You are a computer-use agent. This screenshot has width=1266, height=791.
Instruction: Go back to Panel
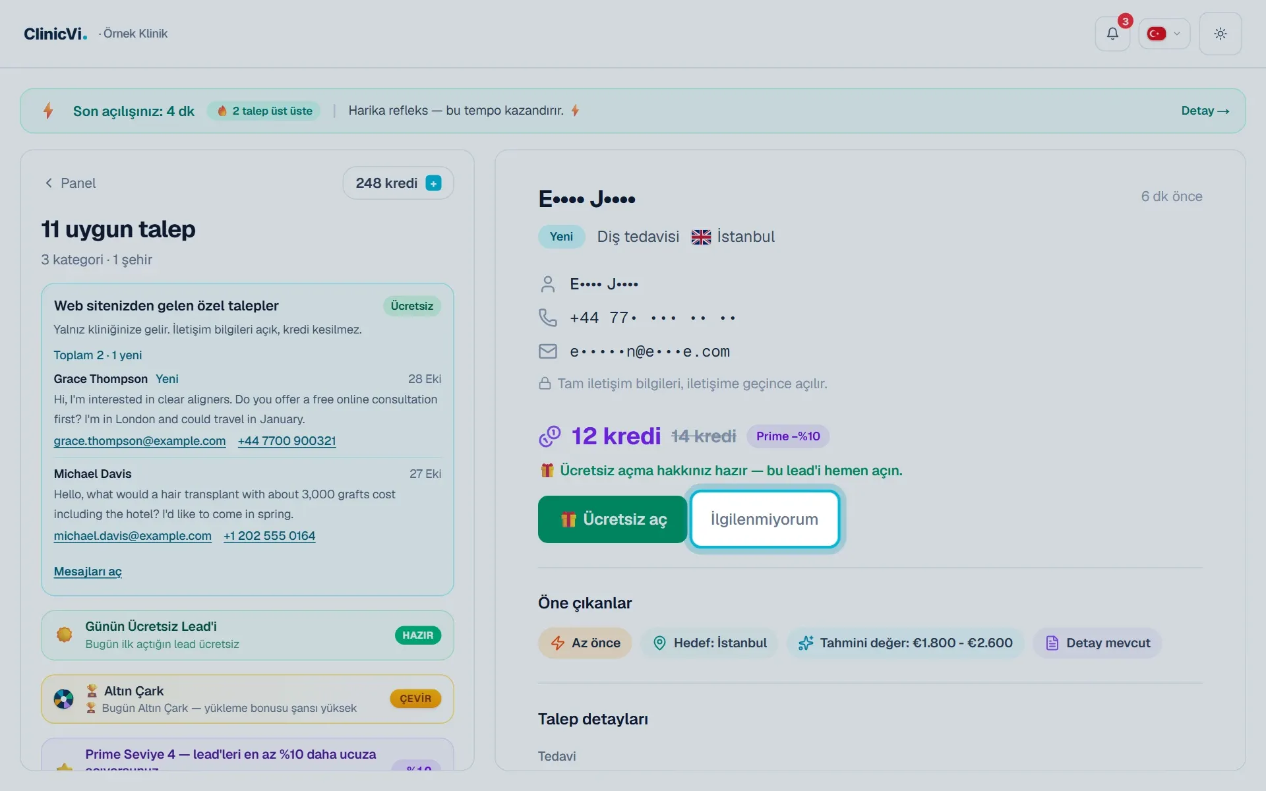tap(70, 183)
